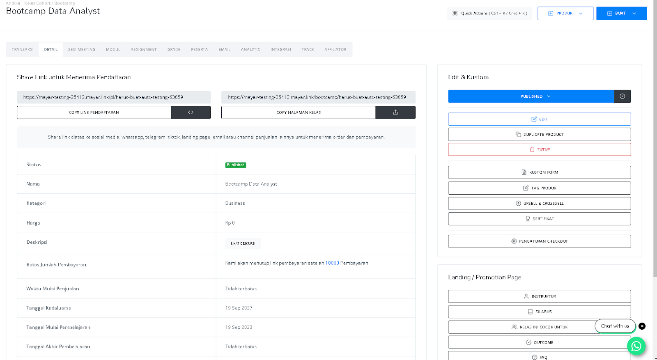Open the Outcome button
Image resolution: width=657 pixels, height=360 pixels.
(540, 342)
